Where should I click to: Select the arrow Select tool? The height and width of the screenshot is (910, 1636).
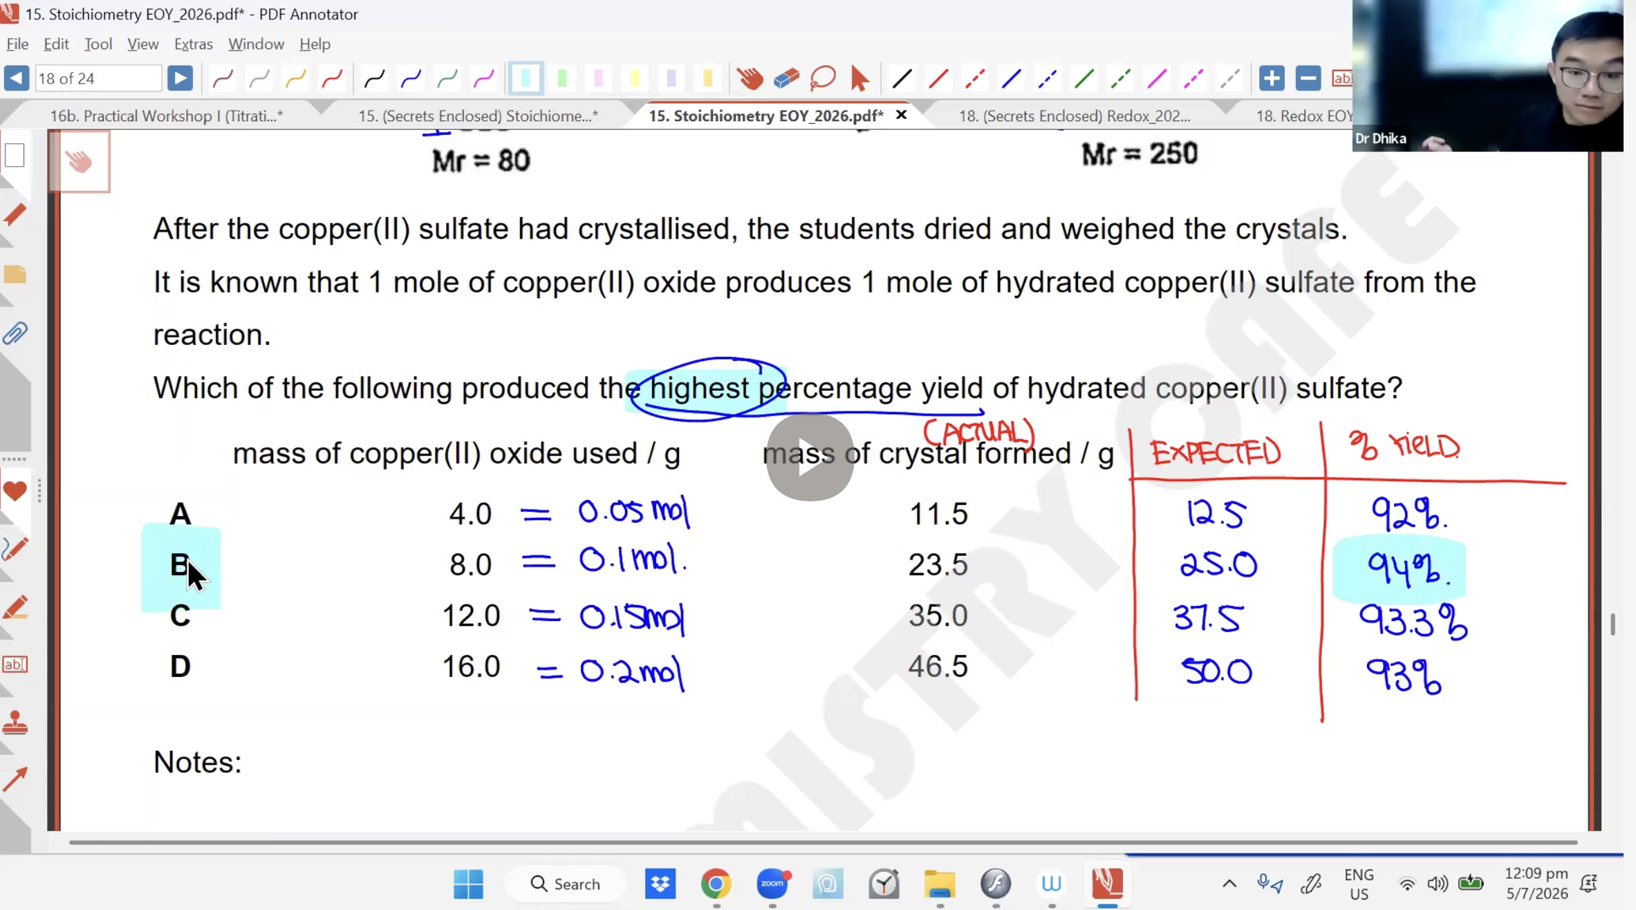click(x=859, y=79)
